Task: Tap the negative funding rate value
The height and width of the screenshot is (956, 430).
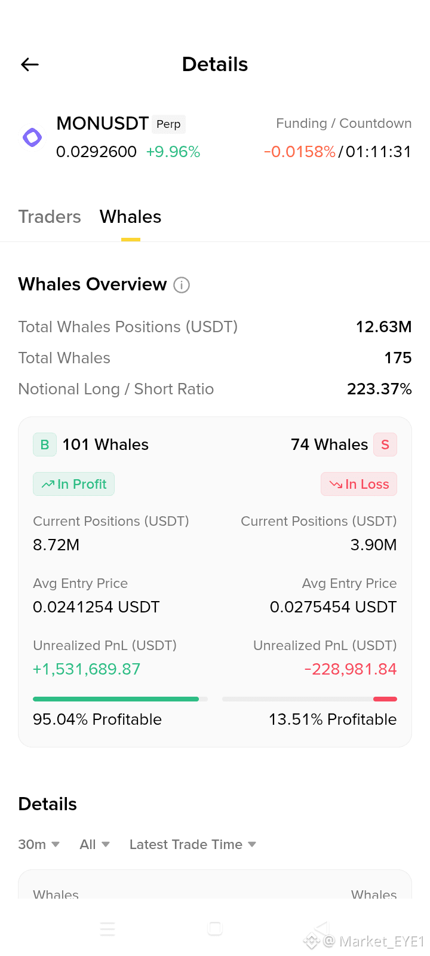Action: pyautogui.click(x=300, y=152)
